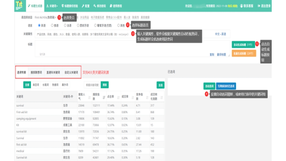Focus the keyword search box
The image size is (286, 161).
tap(92, 85)
